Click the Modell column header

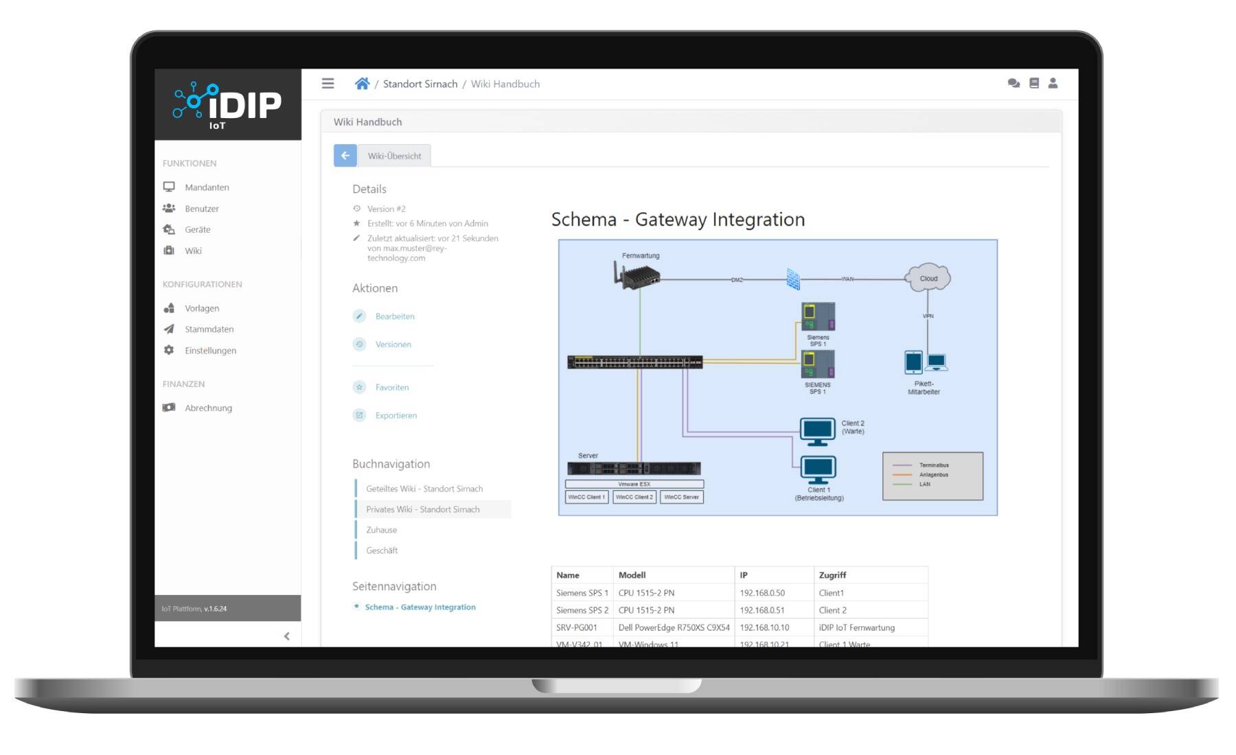674,575
